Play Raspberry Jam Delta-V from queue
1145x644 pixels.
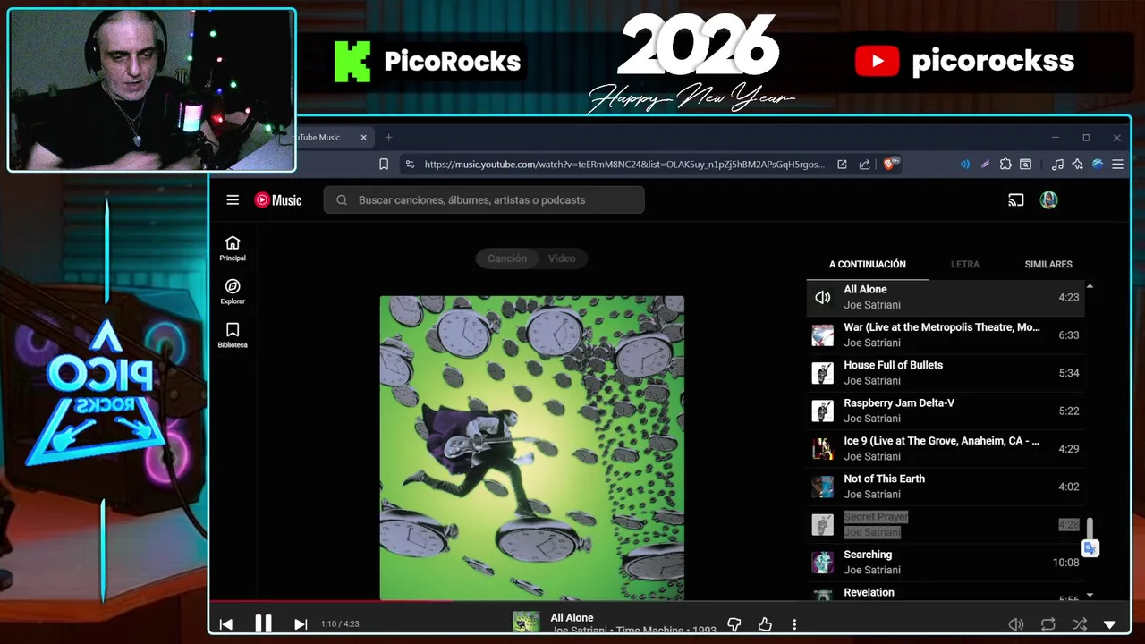click(946, 411)
